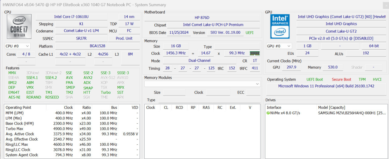This screenshot has width=389, height=159.
Task: Click the tRFC value 411
Action: pyautogui.click(x=255, y=68)
